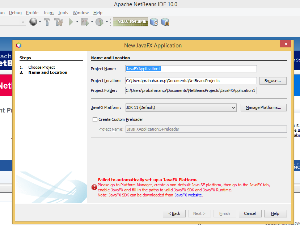Click the dialog Help button

(275, 213)
